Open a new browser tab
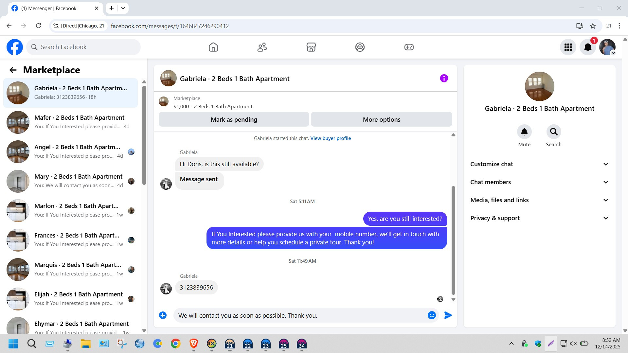The height and width of the screenshot is (353, 628). pyautogui.click(x=112, y=8)
